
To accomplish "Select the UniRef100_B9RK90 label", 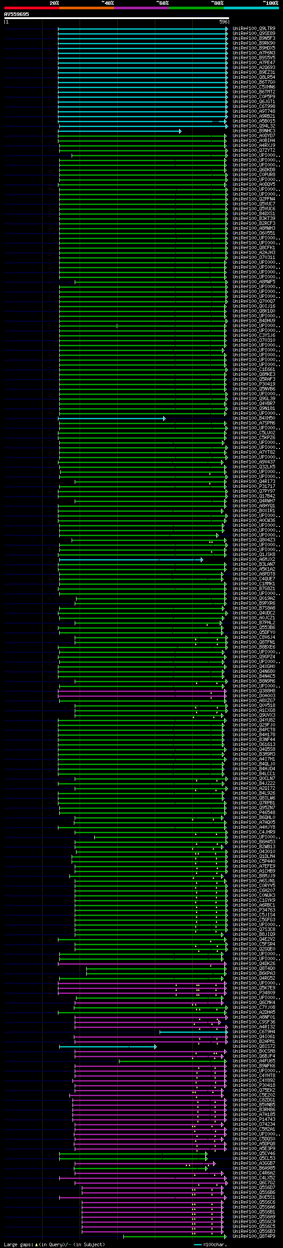I will [253, 43].
